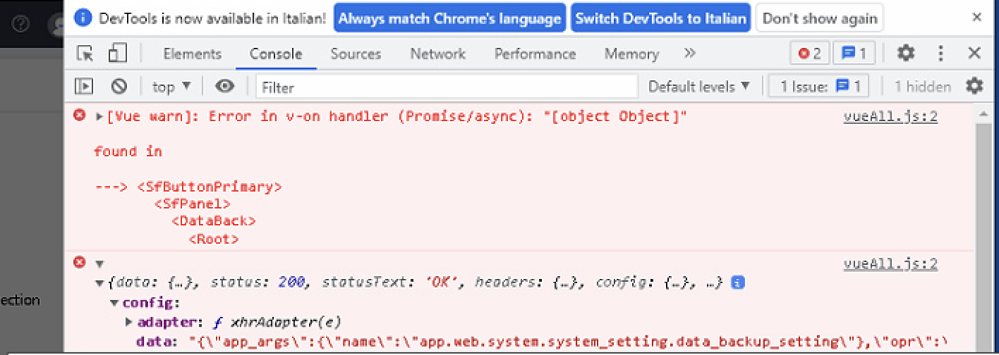
Task: Collapse the config object tree
Action: [114, 304]
